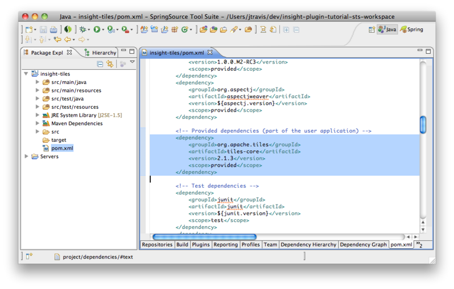
Task: Open the Package Explorer view menu arrow
Action: pos(132,62)
